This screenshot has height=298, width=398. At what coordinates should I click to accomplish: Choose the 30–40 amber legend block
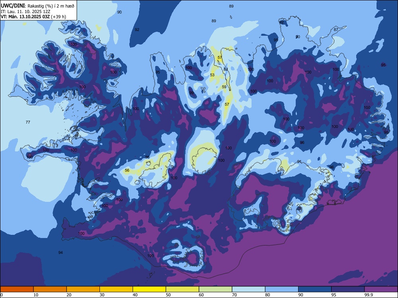point(116,289)
